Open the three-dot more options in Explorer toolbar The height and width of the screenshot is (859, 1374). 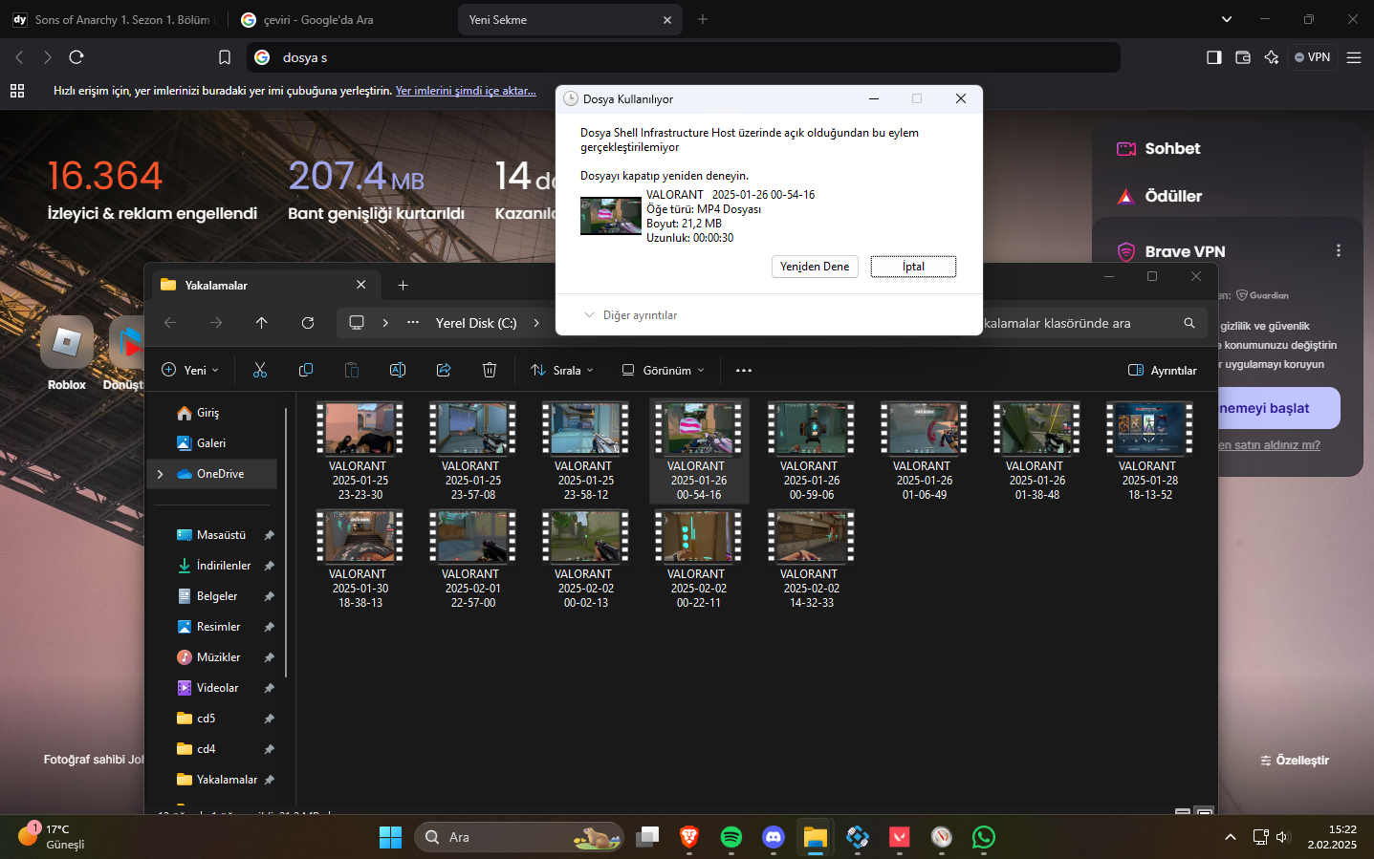click(744, 370)
